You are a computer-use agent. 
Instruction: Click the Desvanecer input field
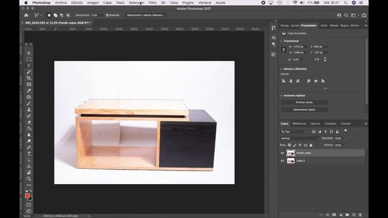coord(96,15)
